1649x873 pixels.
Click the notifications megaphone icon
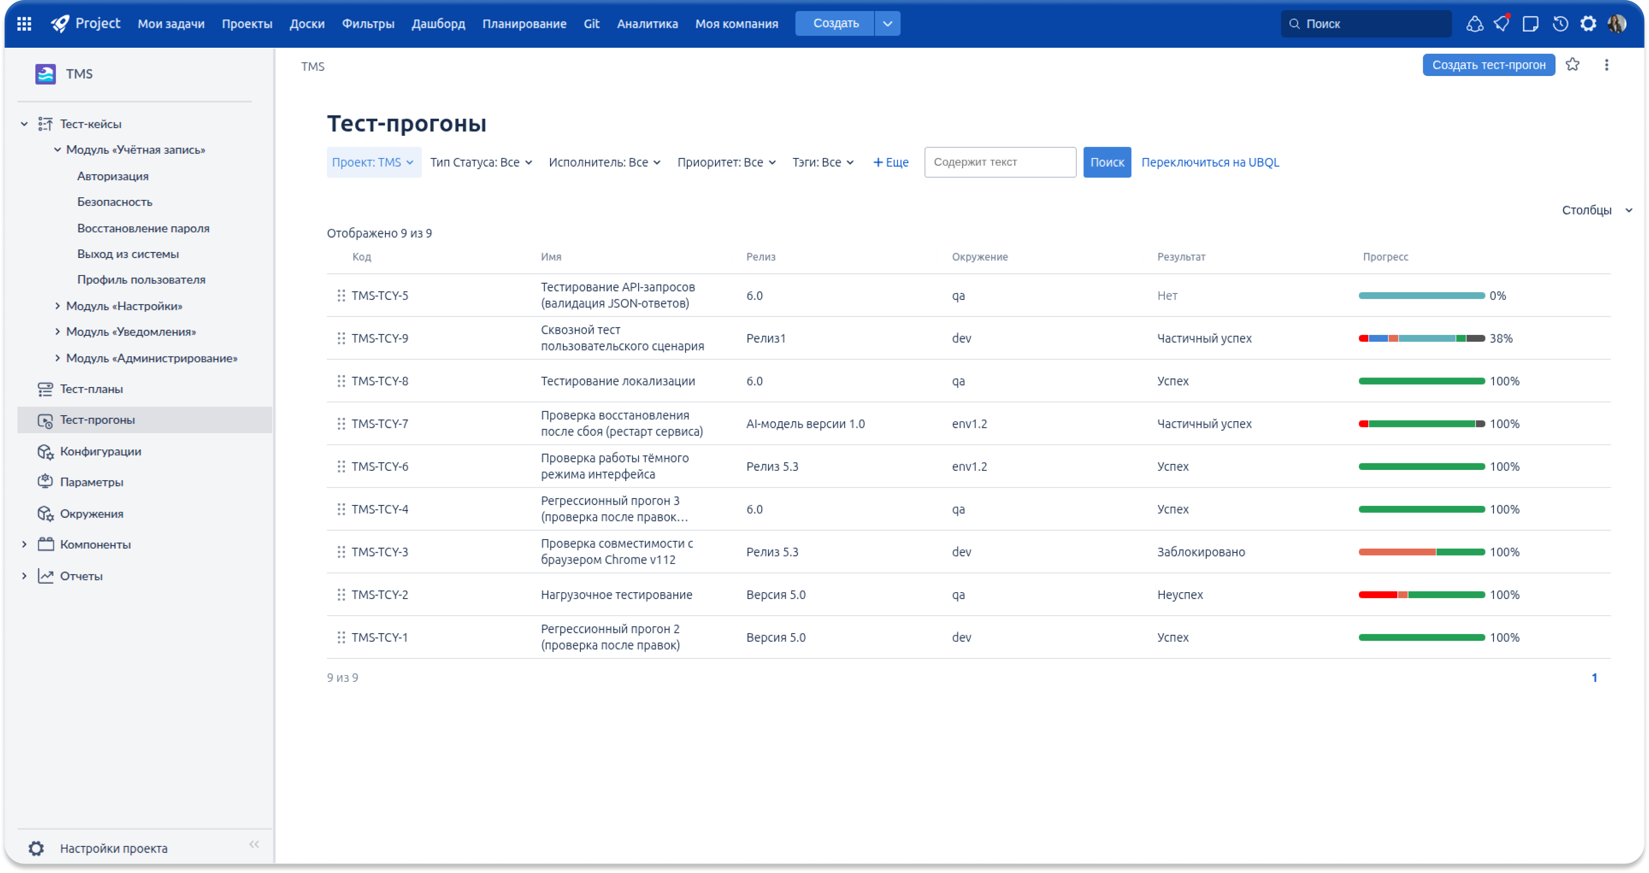pos(1502,24)
